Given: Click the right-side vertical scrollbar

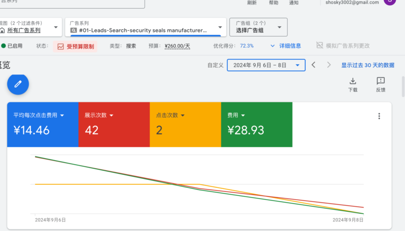Looking at the screenshot, I should pos(403,87).
